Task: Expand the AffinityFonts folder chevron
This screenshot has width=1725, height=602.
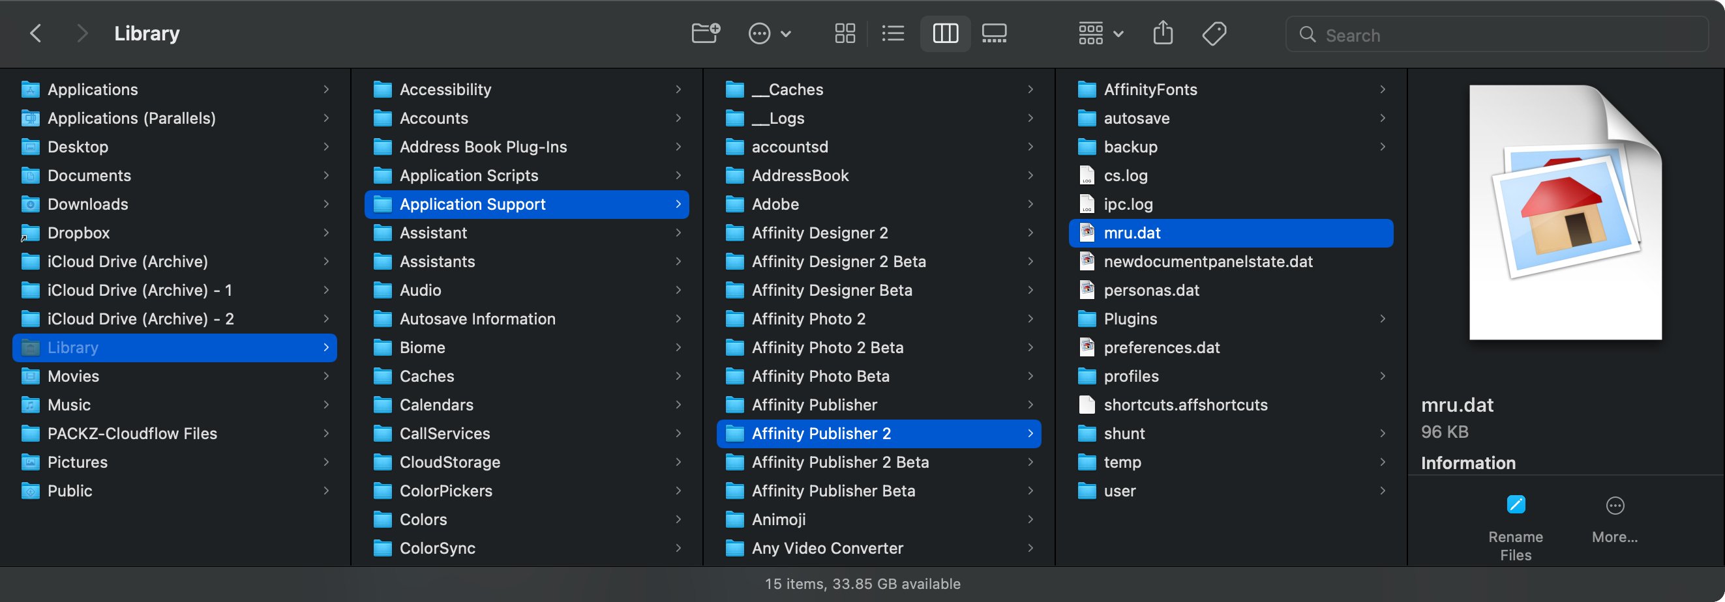Action: (x=1382, y=90)
